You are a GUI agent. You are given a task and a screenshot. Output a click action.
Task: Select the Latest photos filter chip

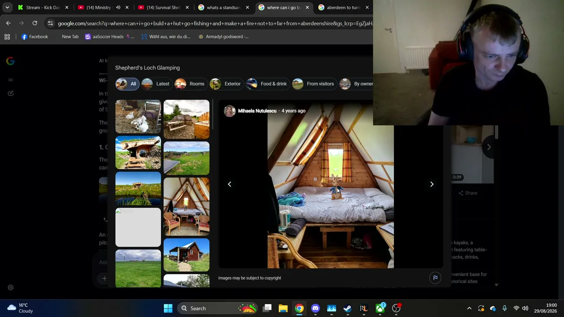coord(156,84)
